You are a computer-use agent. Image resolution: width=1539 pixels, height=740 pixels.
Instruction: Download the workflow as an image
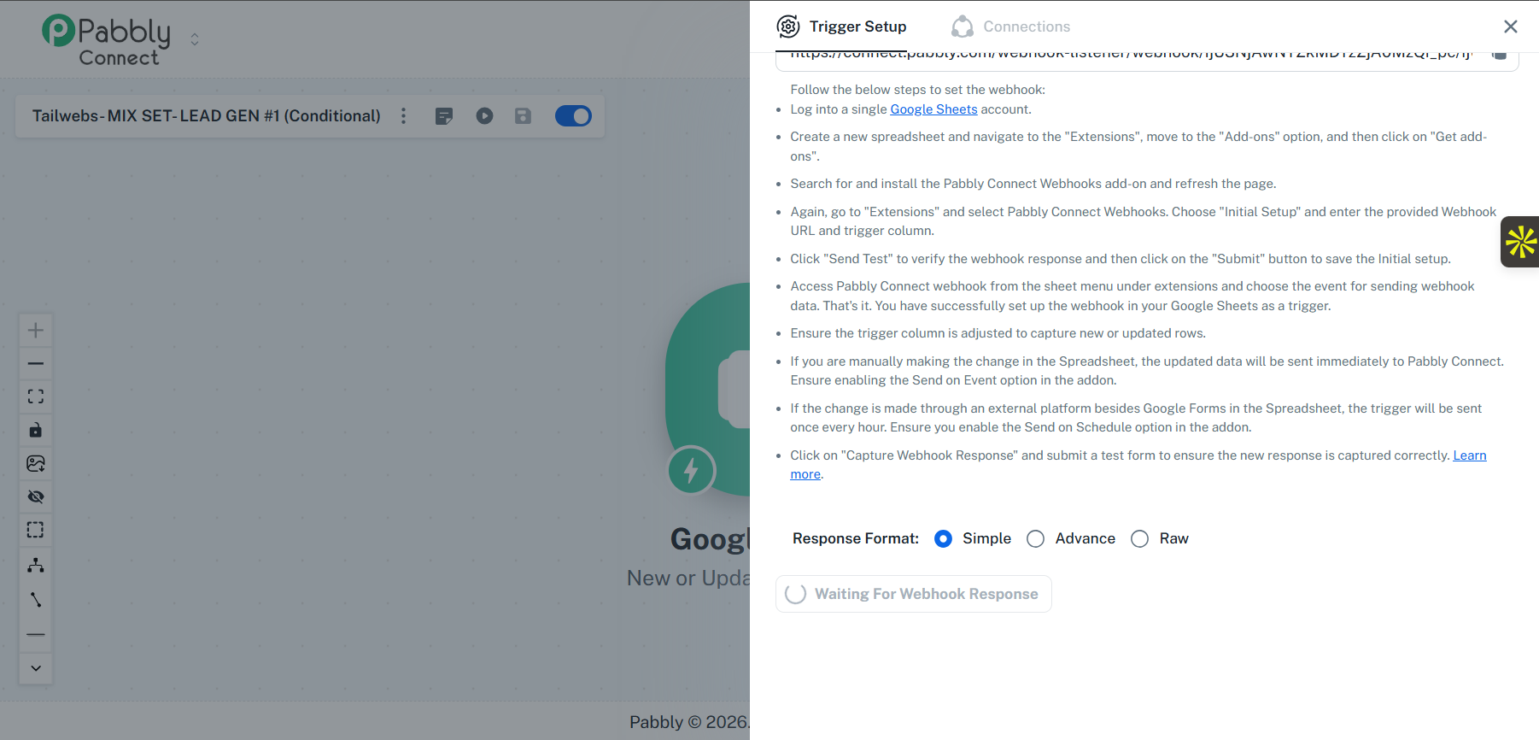[x=36, y=464]
